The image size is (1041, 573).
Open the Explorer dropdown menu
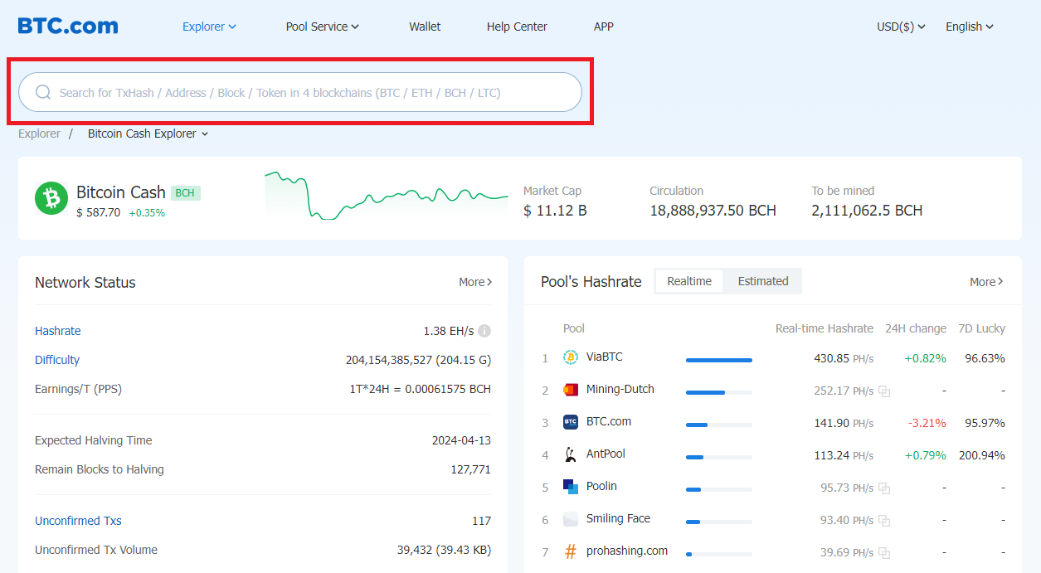(x=209, y=27)
